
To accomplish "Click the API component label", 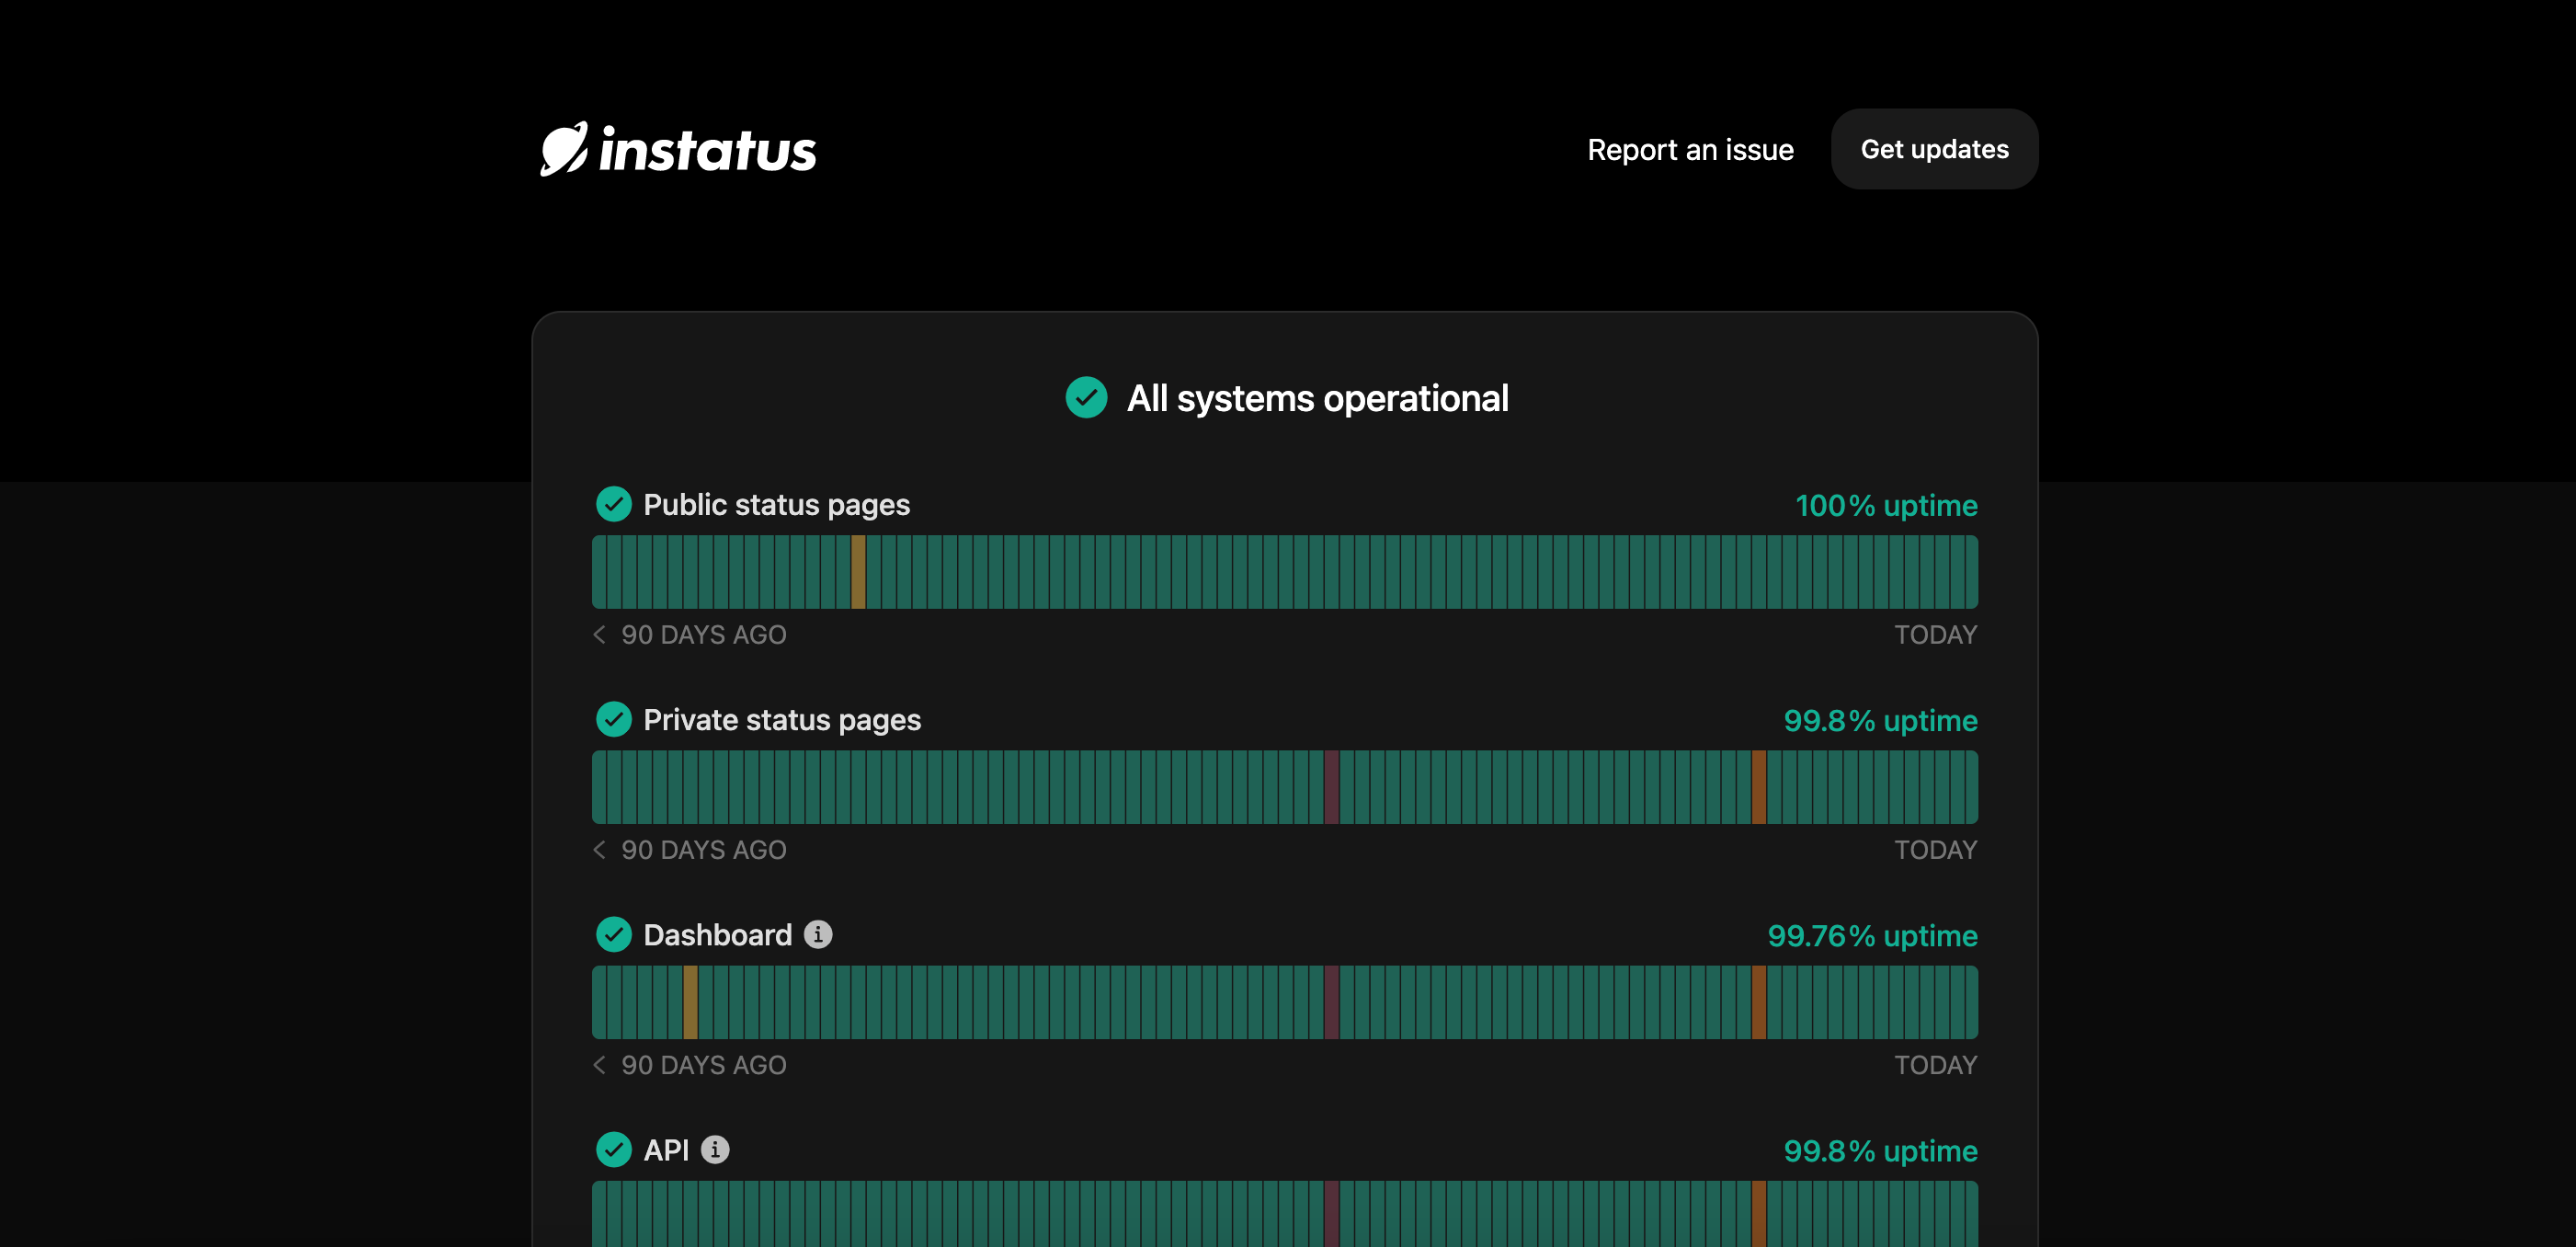I will pos(666,1150).
